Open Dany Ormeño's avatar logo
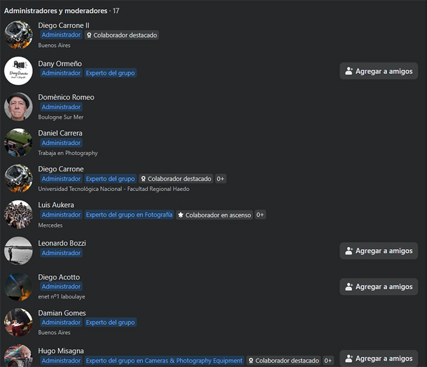 pyautogui.click(x=18, y=71)
